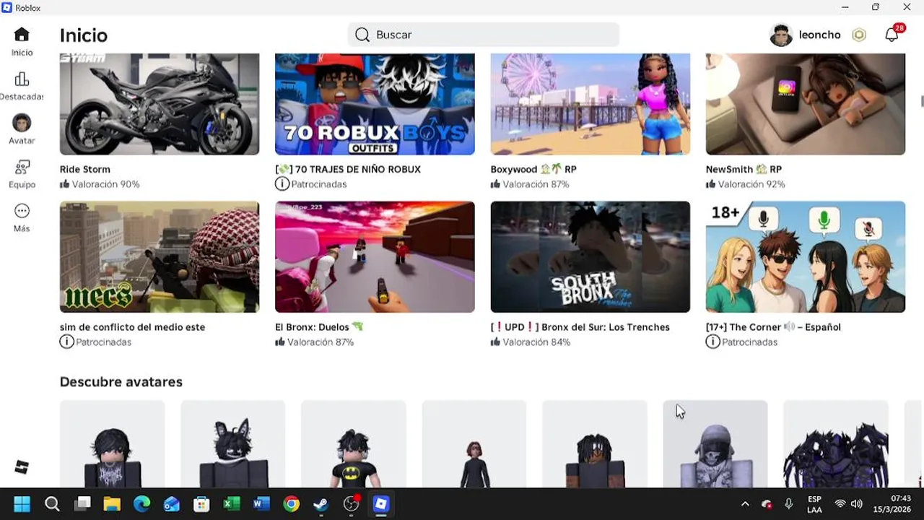The height and width of the screenshot is (520, 924).
Task: Click the 'El Bronx: Duelos' title
Action: (x=319, y=327)
